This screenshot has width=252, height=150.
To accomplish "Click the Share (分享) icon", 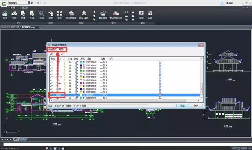I will (32, 15).
